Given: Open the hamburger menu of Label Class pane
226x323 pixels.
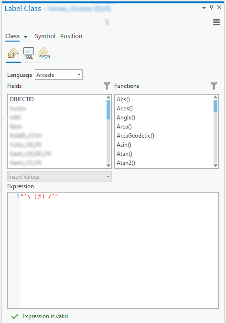Looking at the screenshot, I should 216,22.
